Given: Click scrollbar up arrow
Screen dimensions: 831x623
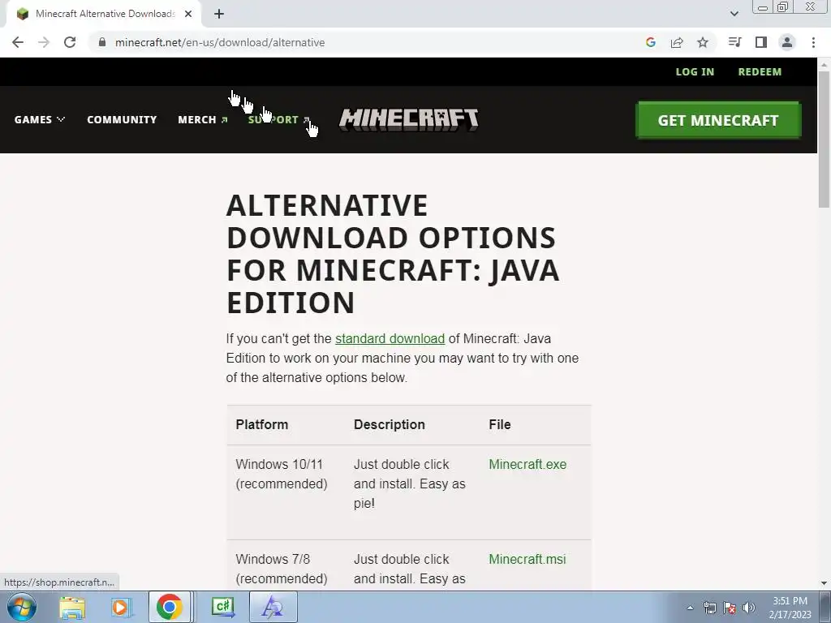Looking at the screenshot, I should [x=824, y=65].
